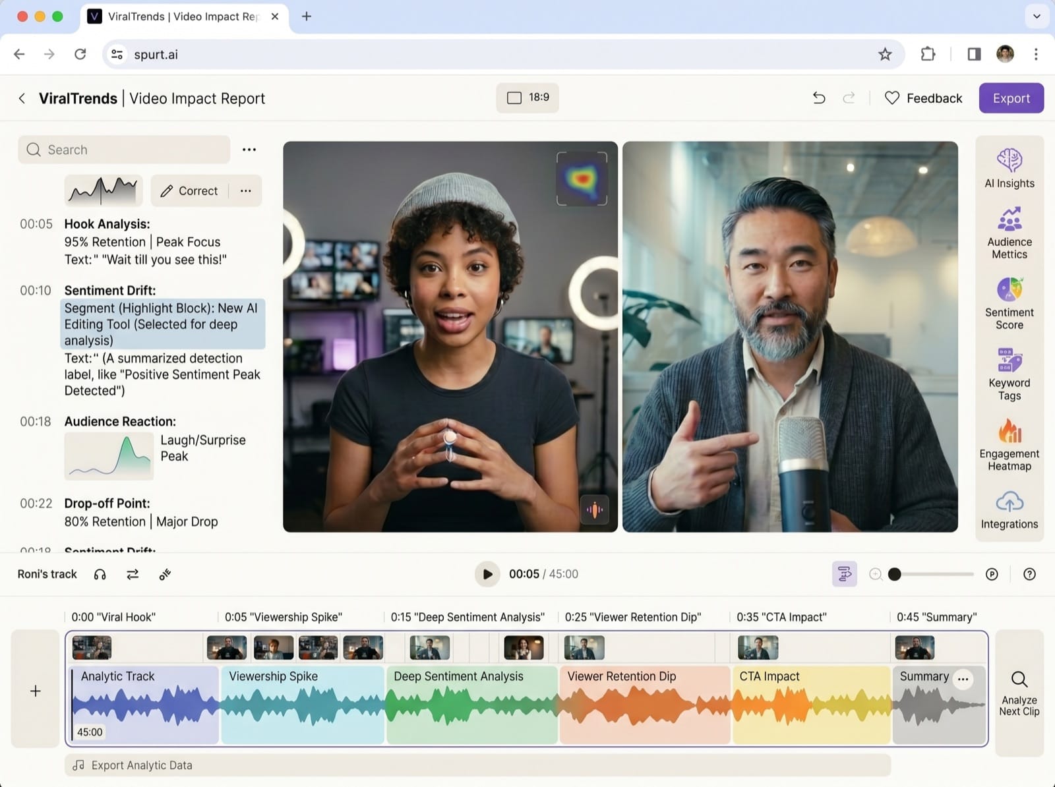Image resolution: width=1055 pixels, height=787 pixels.
Task: Select the highlighted New AI Editing Tool segment
Action: tap(163, 324)
